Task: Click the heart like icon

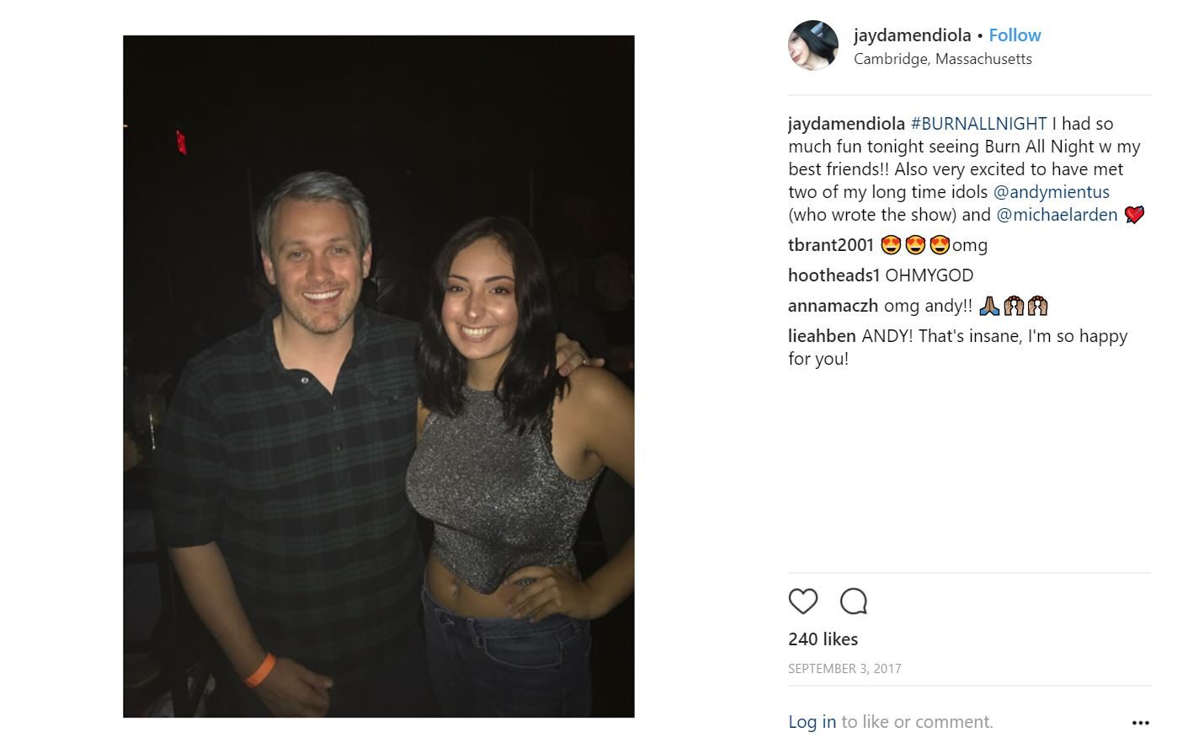Action: 802,601
